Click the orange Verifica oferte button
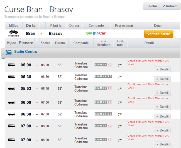The image size is (181, 148). click(x=158, y=34)
